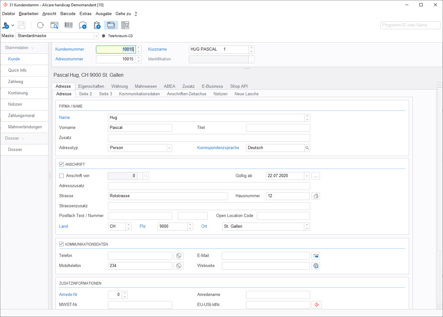Viewport: 443px width, 317px height.
Task: Open the Maske dropdown
Action: point(96,36)
